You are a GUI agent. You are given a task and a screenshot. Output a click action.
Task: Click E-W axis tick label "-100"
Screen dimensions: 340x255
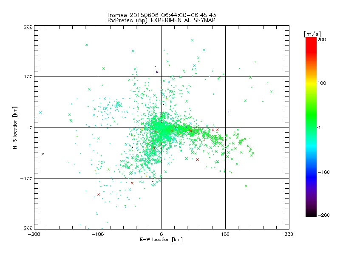pos(98,234)
